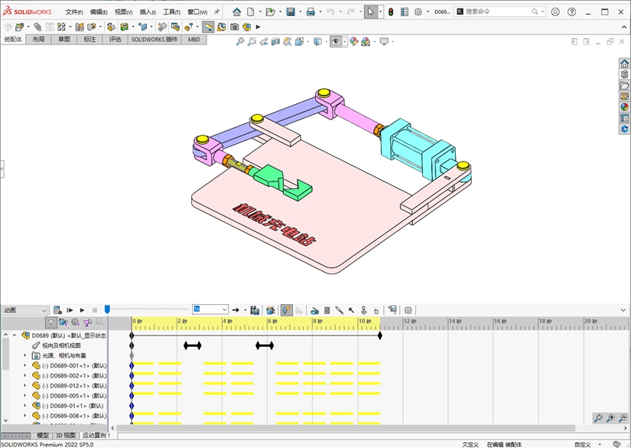
Task: Click Section View icon
Action: point(275,41)
